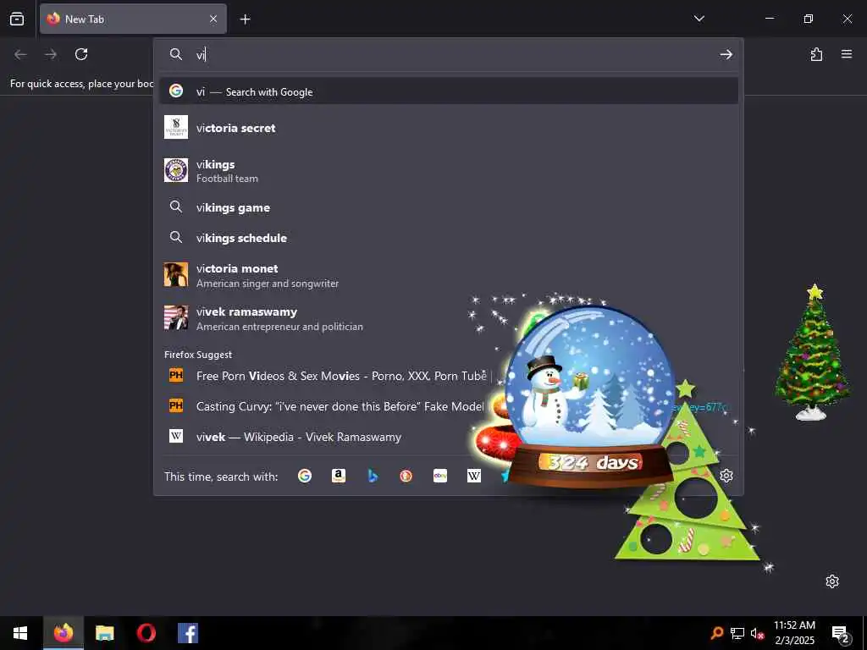
Task: Select the New Tab tab
Action: click(x=133, y=19)
